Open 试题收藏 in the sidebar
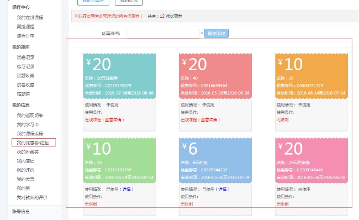Image resolution: width=359 pixels, height=220 pixels. (25, 76)
